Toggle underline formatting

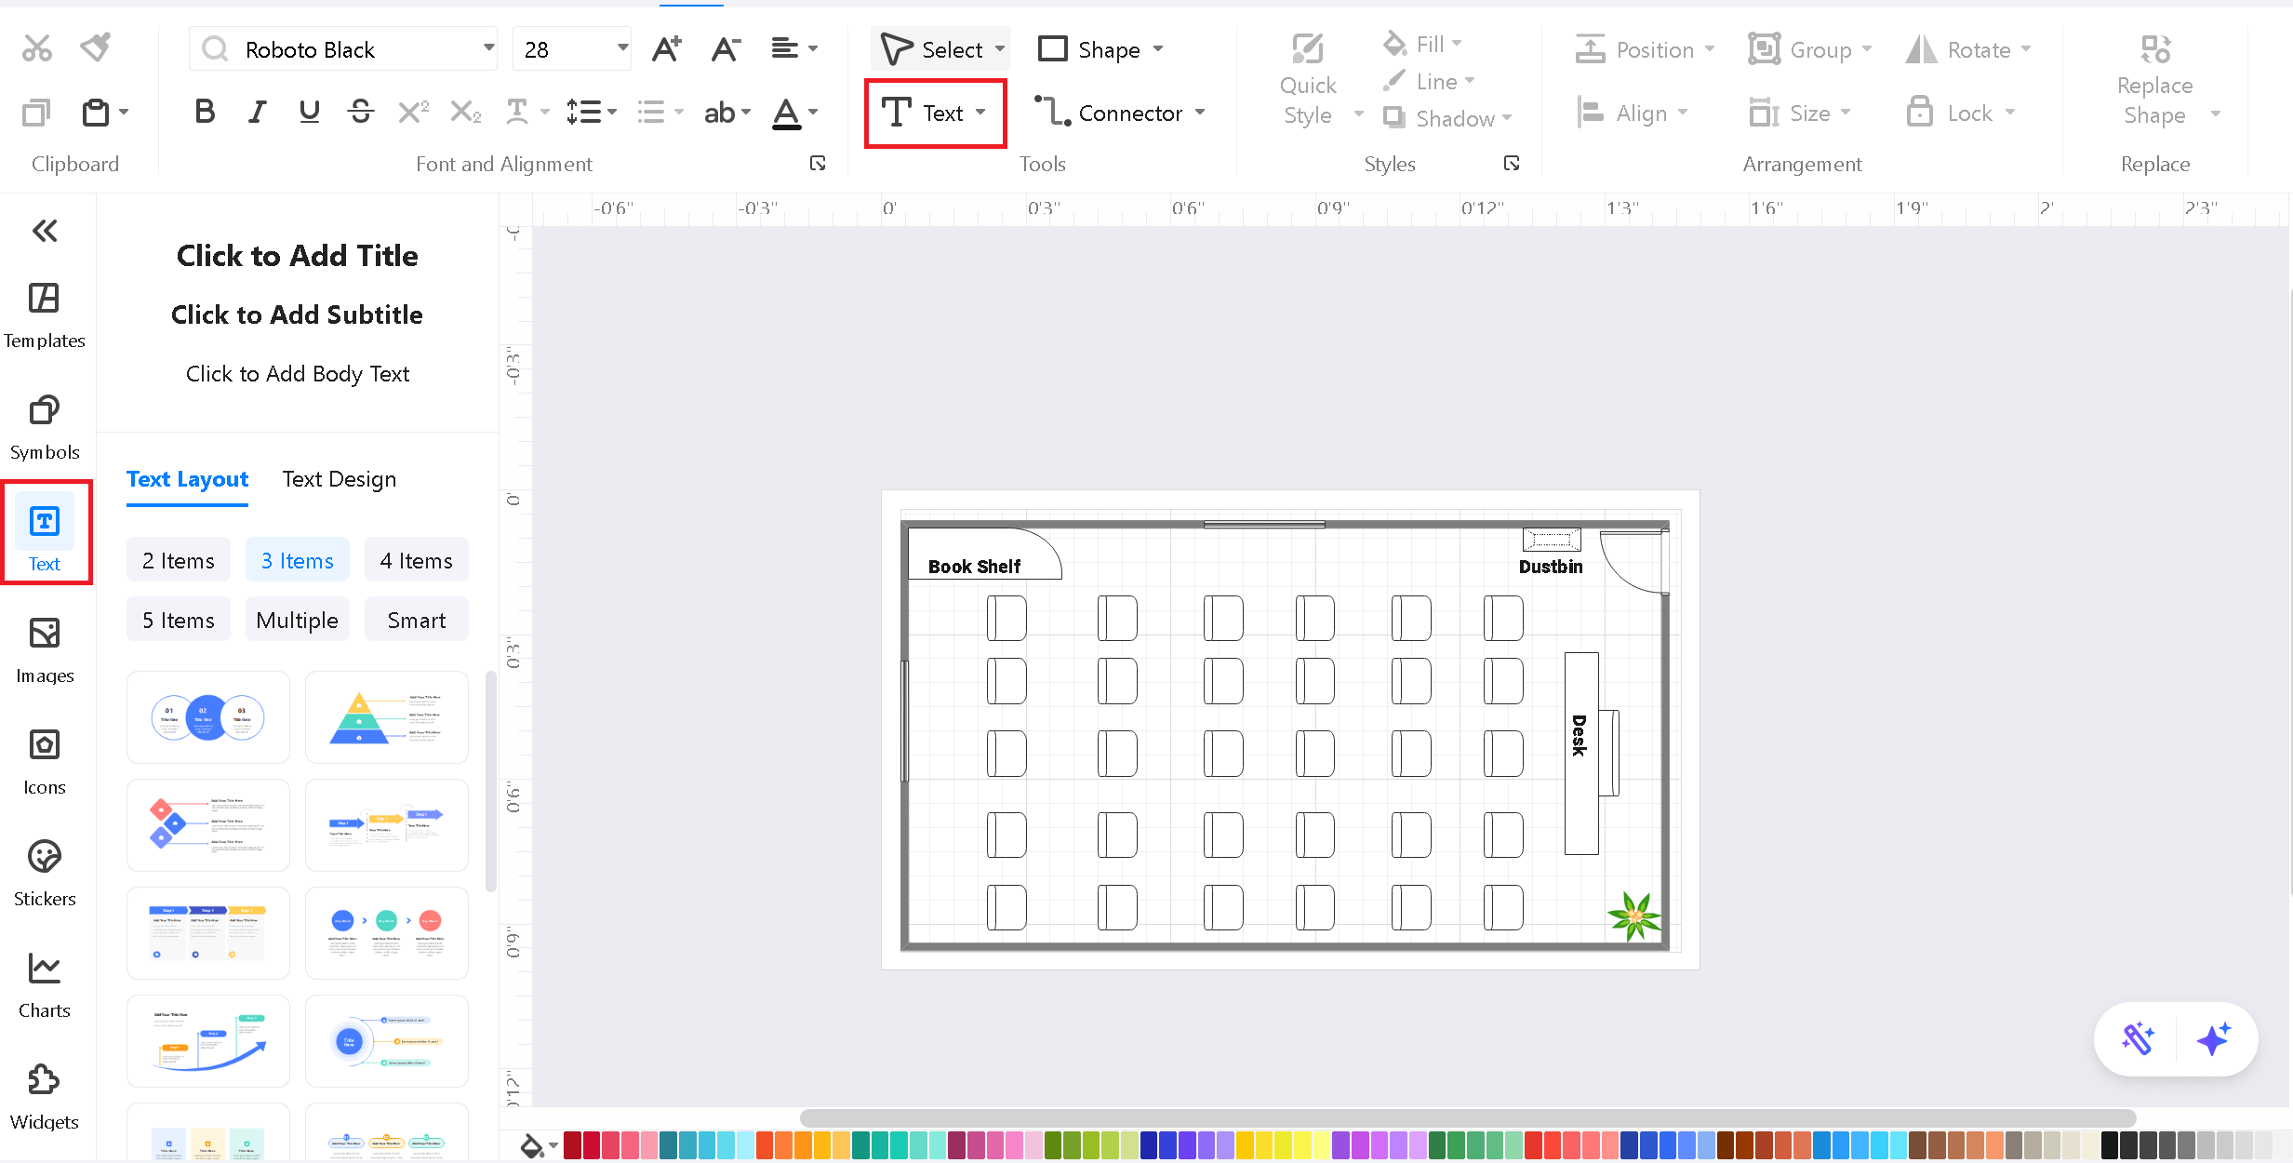click(x=309, y=113)
